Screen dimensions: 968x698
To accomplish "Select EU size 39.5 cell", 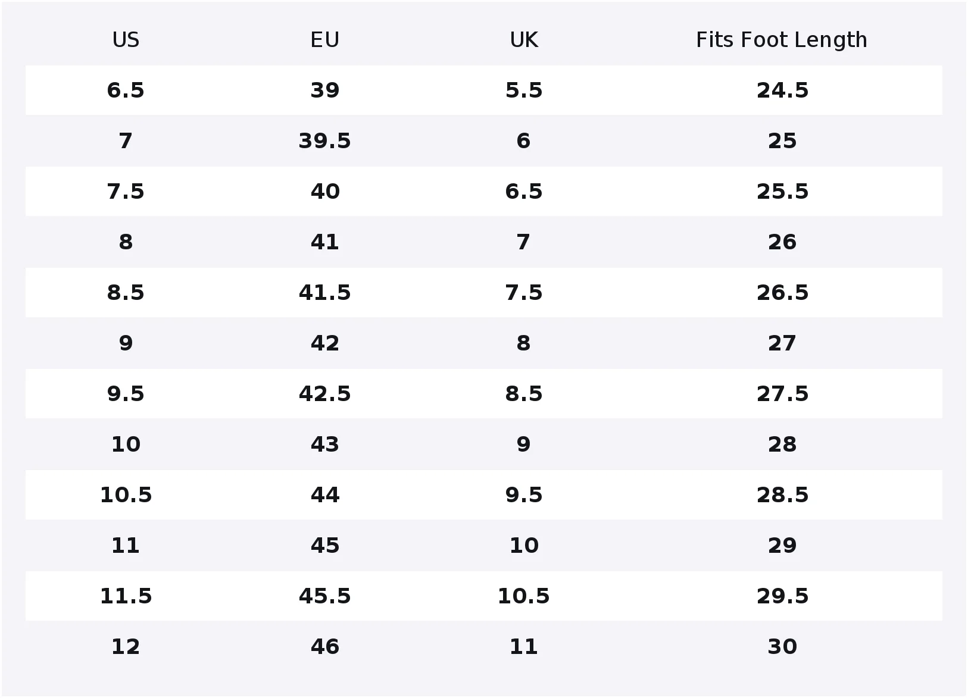I will [324, 141].
